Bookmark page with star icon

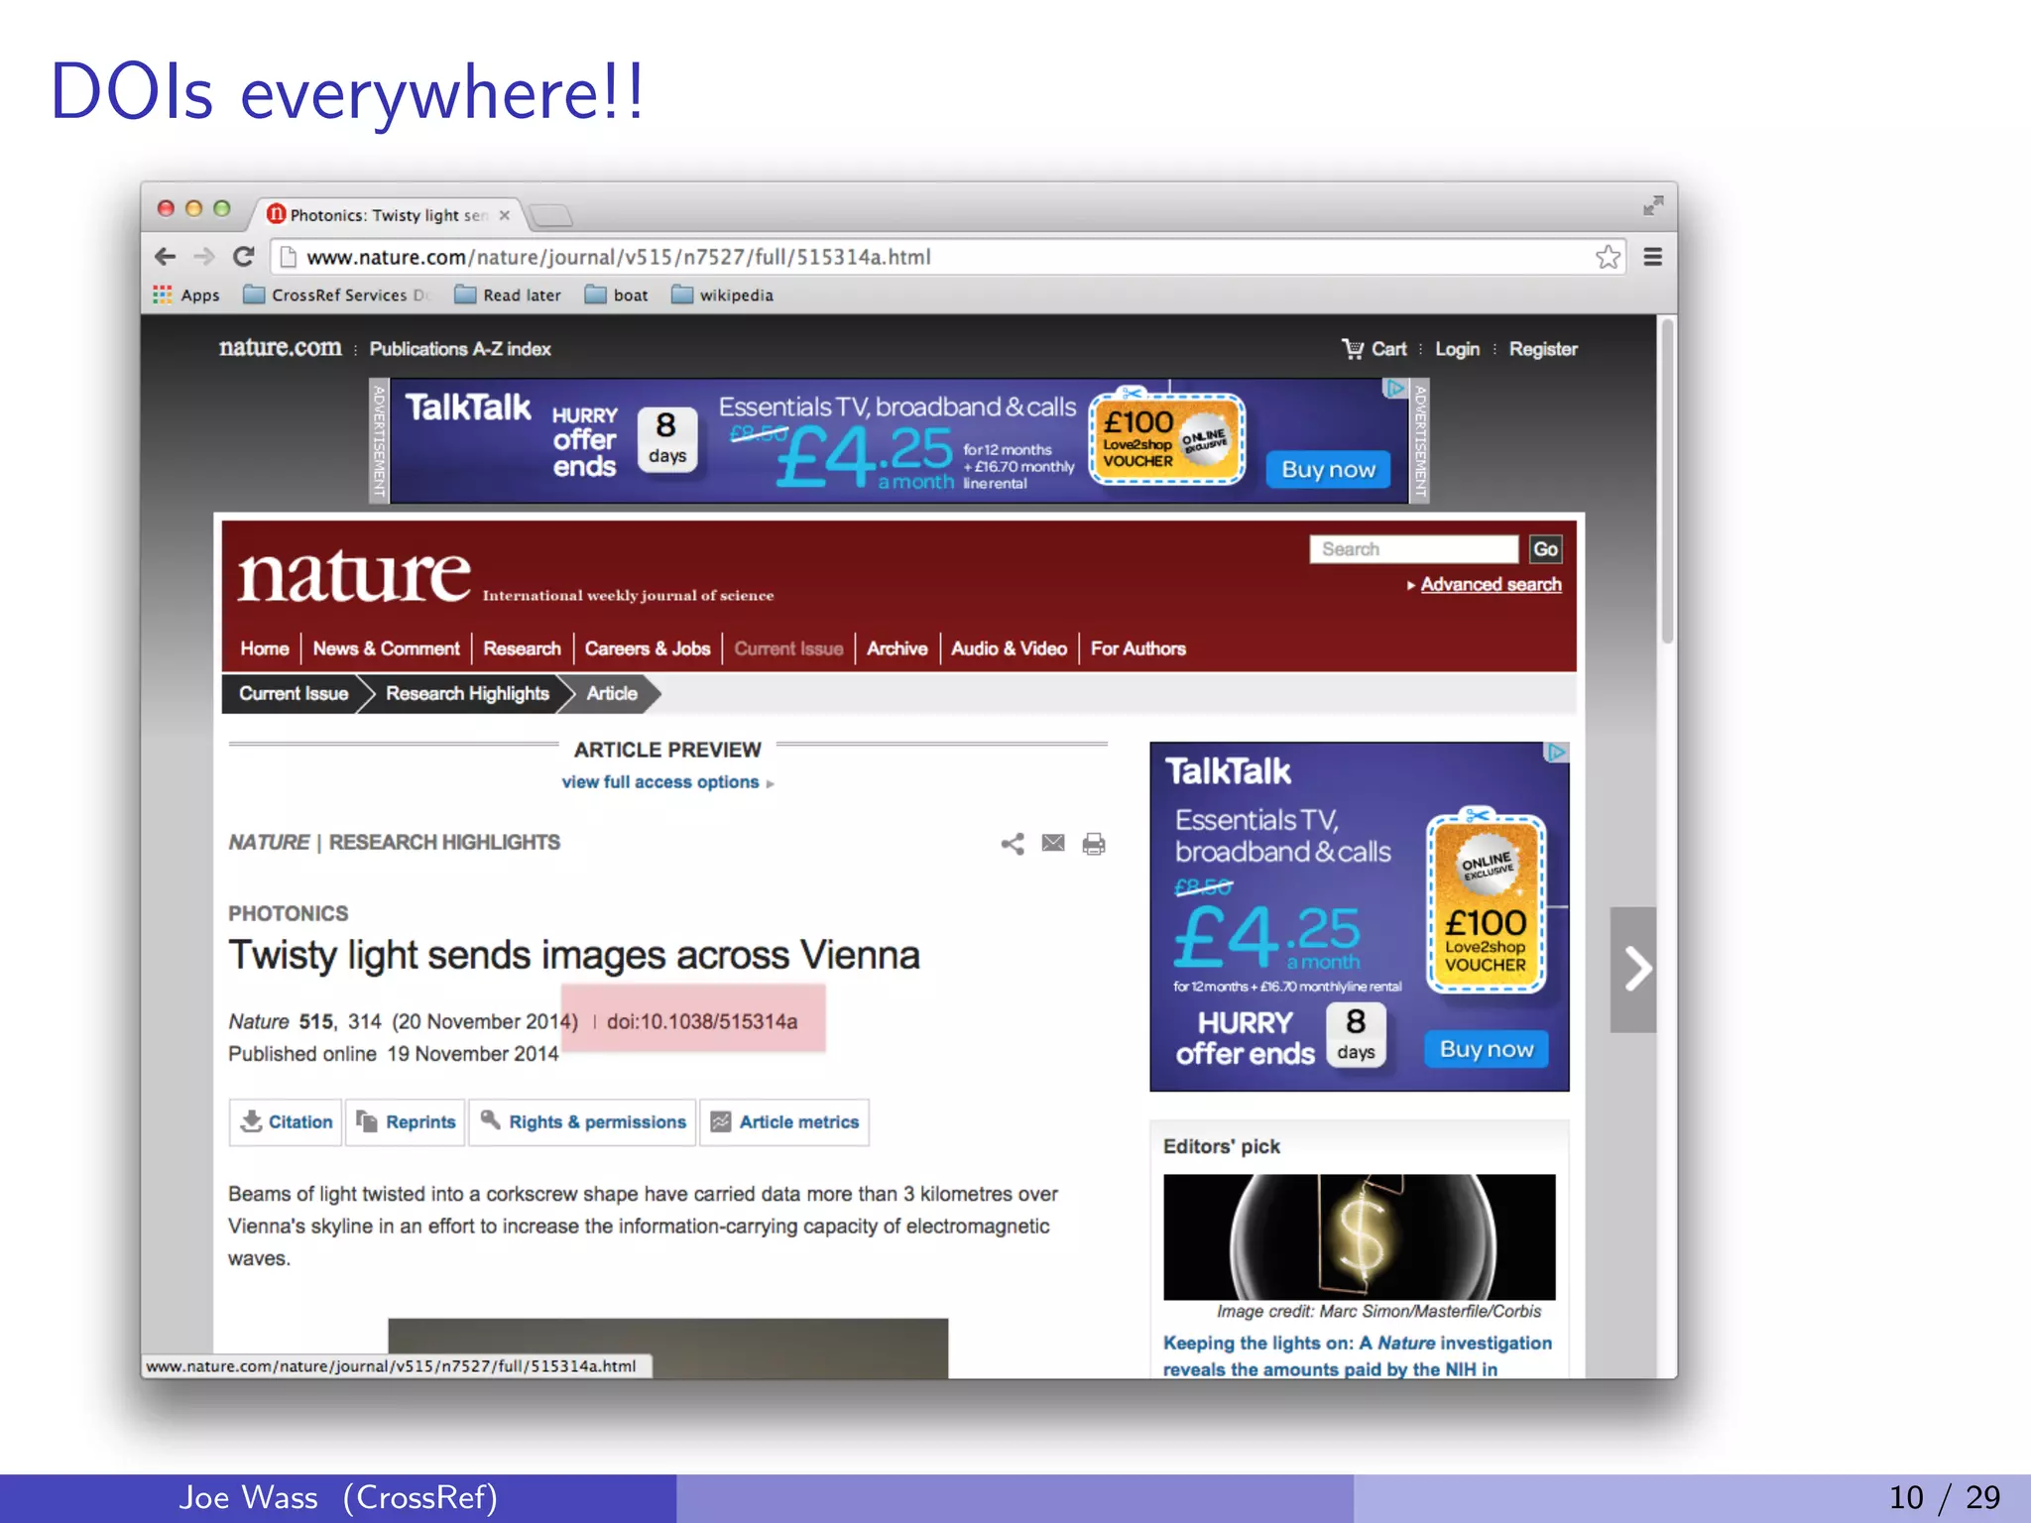(x=1608, y=257)
